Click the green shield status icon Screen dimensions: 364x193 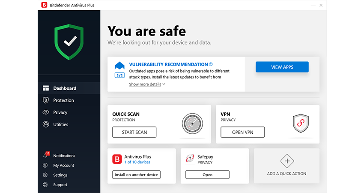point(69,42)
